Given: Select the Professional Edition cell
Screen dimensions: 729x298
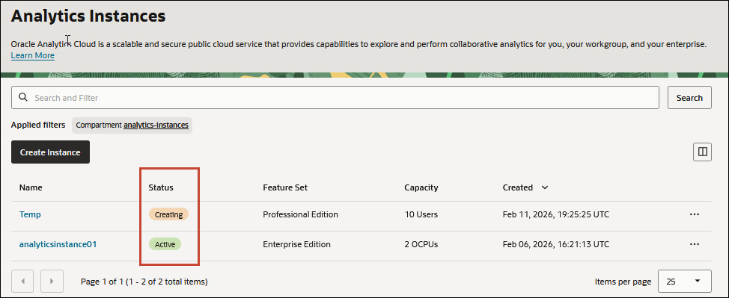Looking at the screenshot, I should tap(300, 214).
